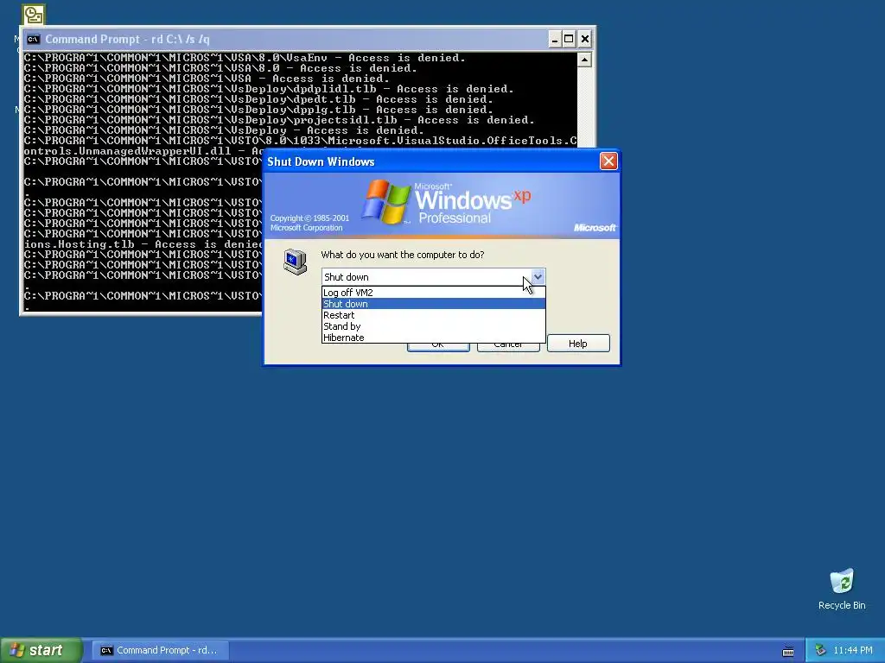This screenshot has height=663, width=885.
Task: Open the Start menu
Action: 41,650
